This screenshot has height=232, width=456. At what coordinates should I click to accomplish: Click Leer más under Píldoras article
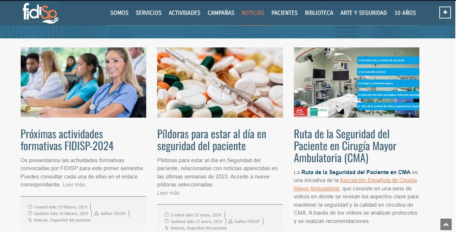pyautogui.click(x=168, y=193)
